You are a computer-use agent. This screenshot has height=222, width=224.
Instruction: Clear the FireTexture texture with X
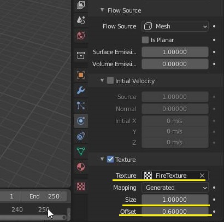pyautogui.click(x=202, y=176)
